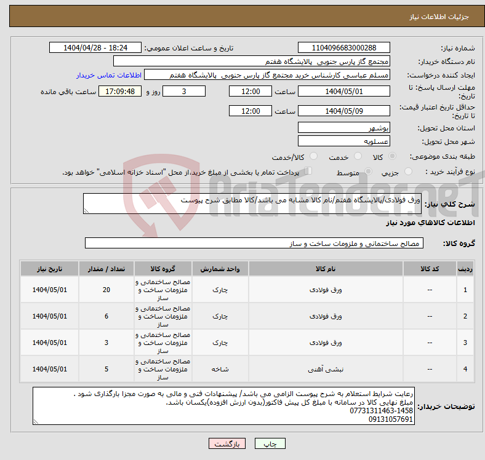Select the کالا/خدمت radio button
This screenshot has width=485, height=460.
click(x=314, y=156)
